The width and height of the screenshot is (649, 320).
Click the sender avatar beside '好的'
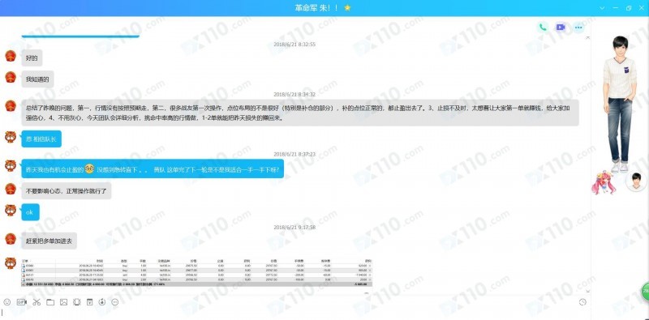coord(11,56)
